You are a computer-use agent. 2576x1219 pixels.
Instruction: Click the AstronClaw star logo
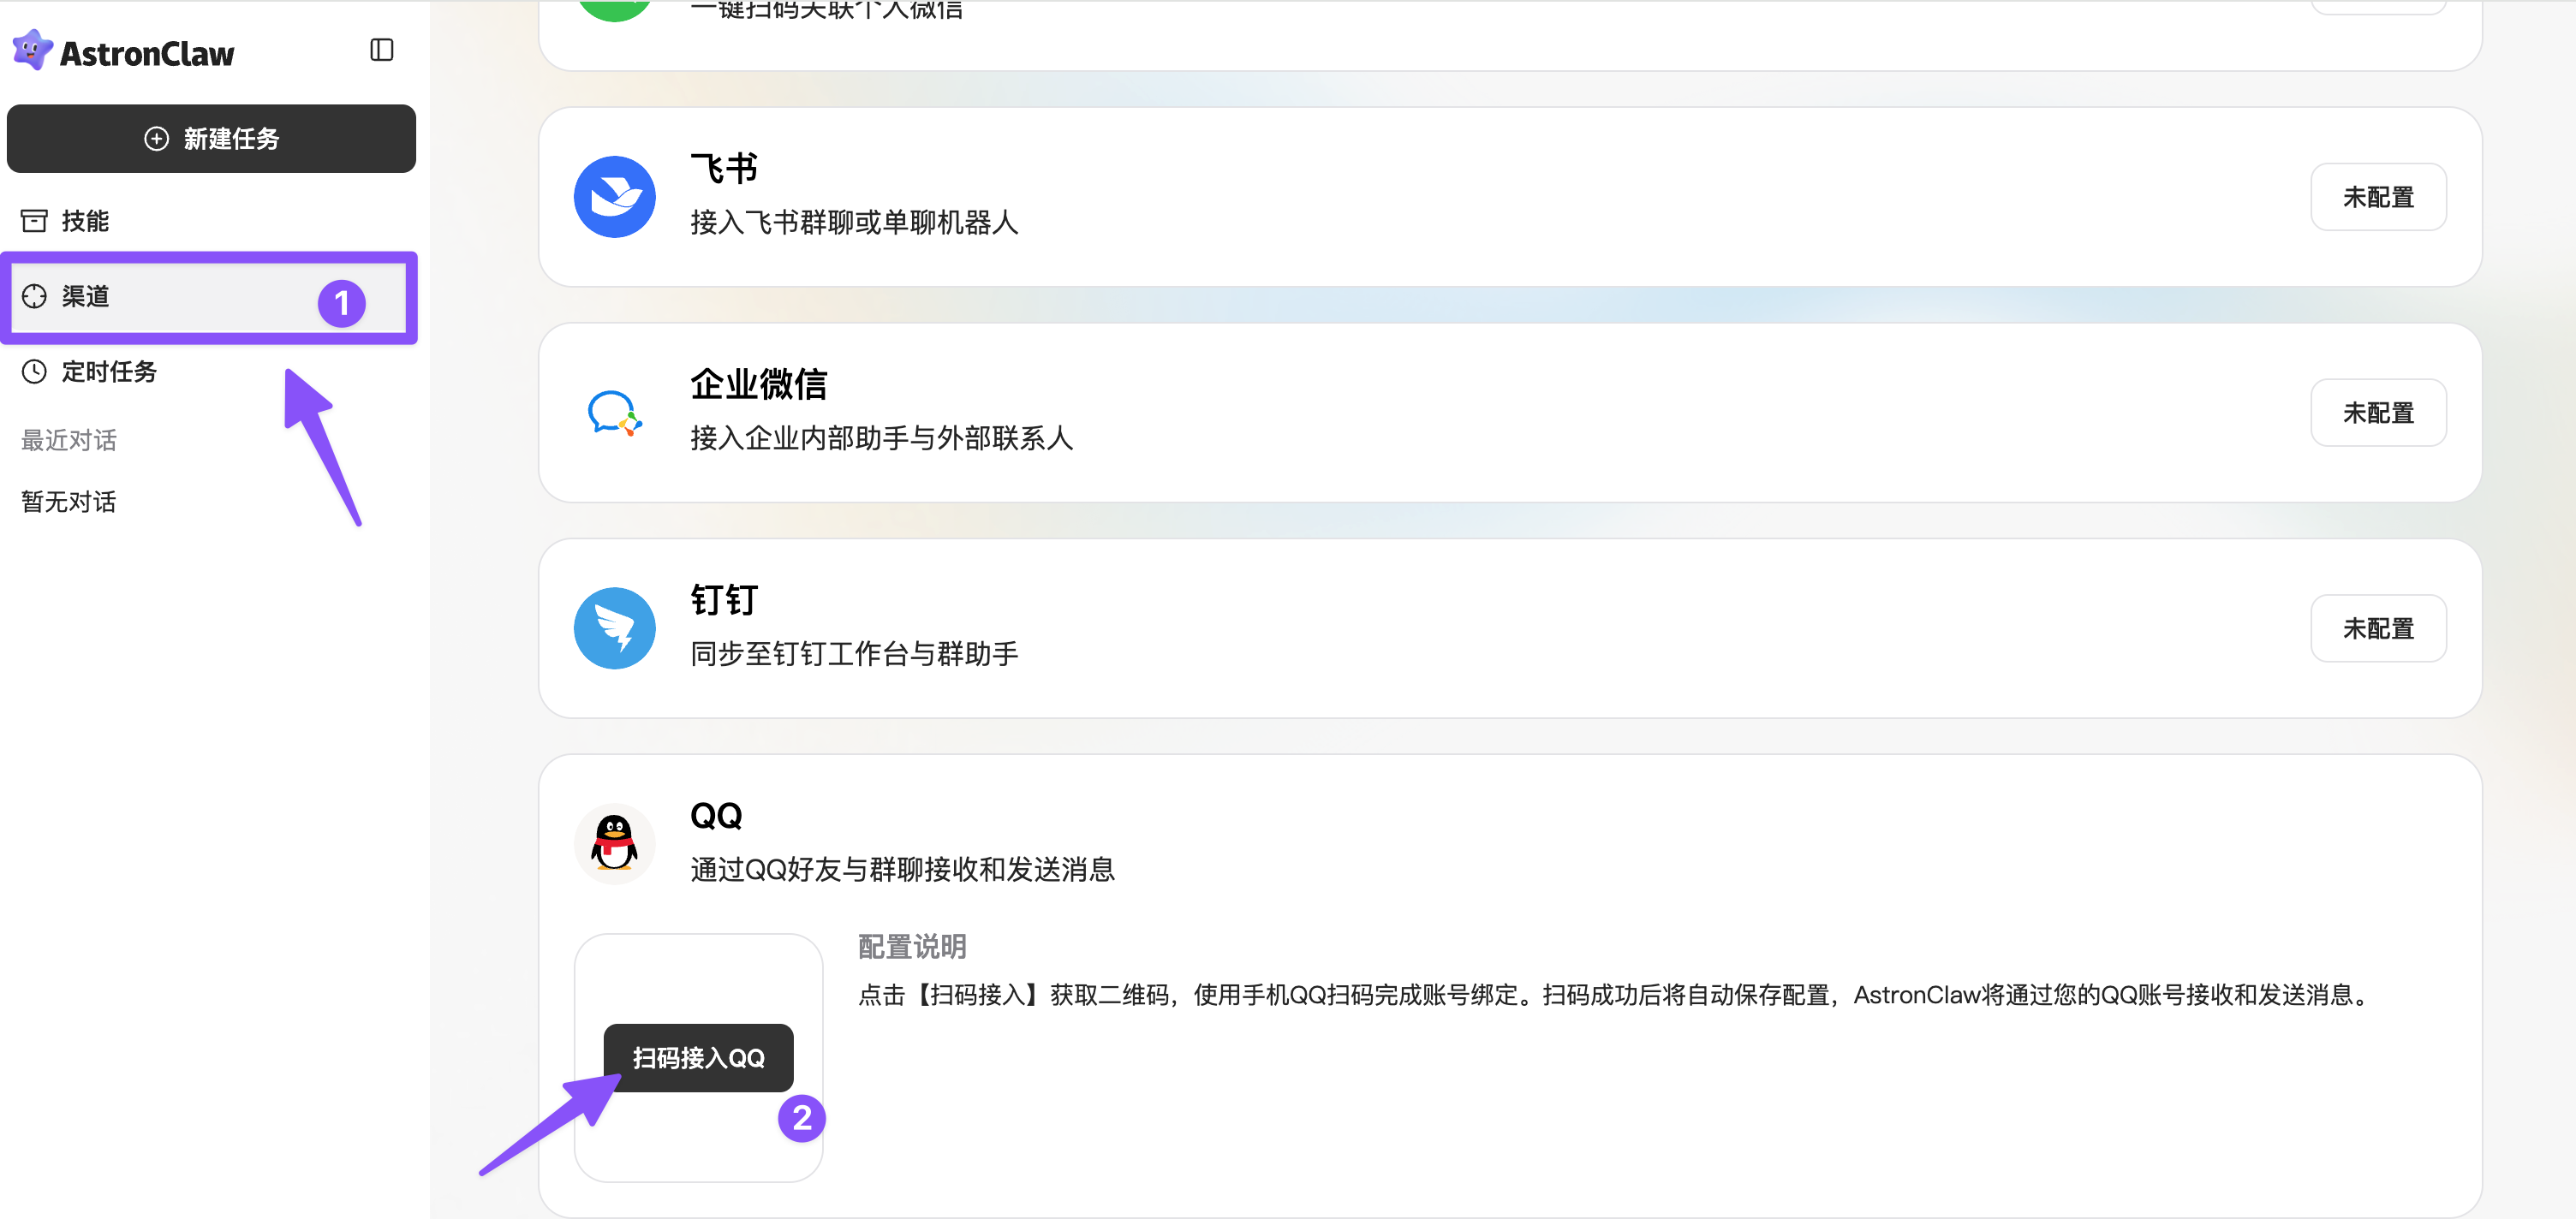click(x=32, y=50)
